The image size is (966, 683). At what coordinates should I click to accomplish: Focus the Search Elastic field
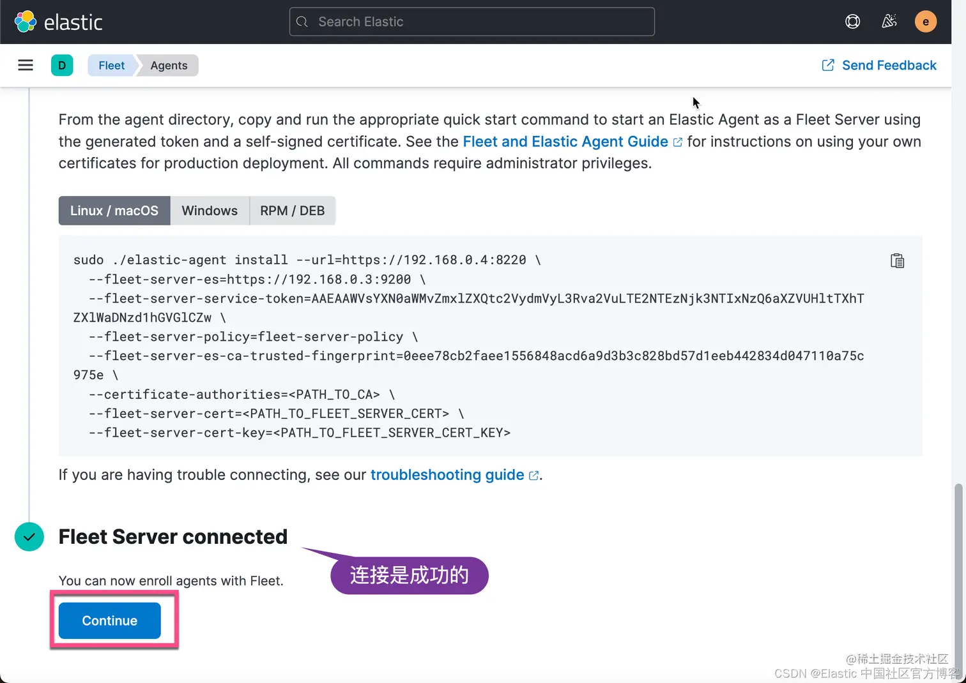[472, 22]
